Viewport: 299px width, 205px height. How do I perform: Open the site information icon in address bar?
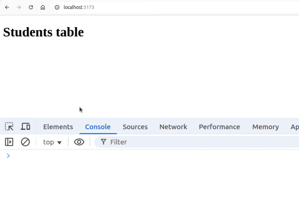coord(56,7)
